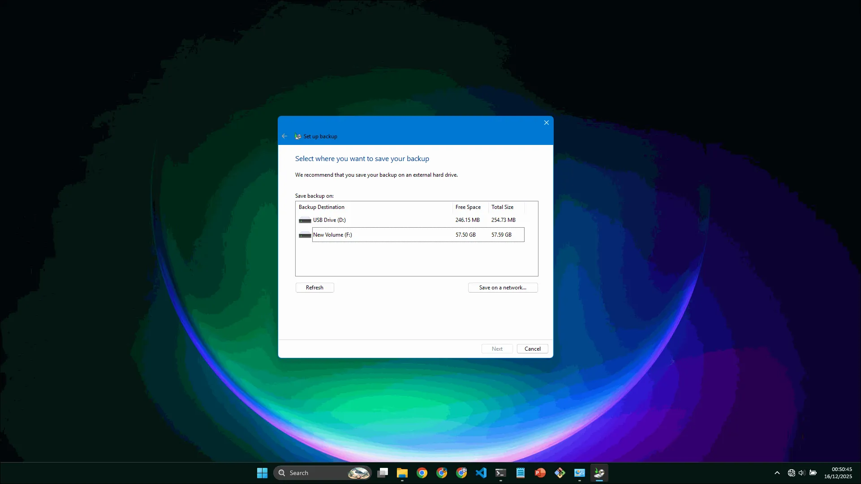The image size is (861, 484).
Task: Open the volume control from the system tray
Action: [801, 472]
